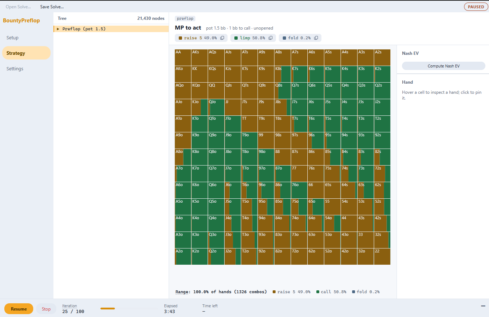Viewport: 489px width, 317px height.
Task: Pin the 99 hand cell
Action: click(266, 140)
